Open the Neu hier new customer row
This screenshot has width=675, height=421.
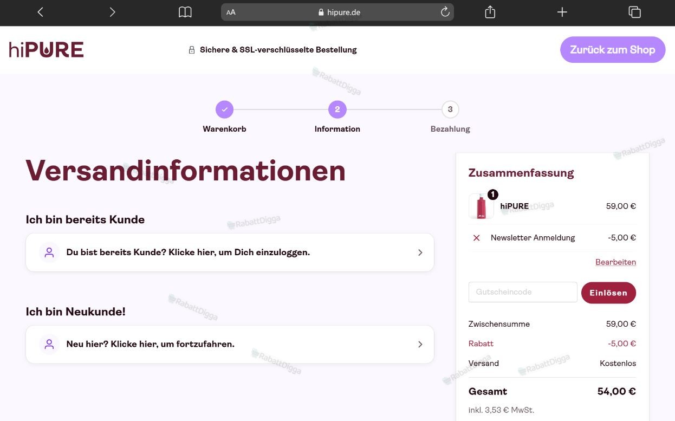tap(230, 344)
